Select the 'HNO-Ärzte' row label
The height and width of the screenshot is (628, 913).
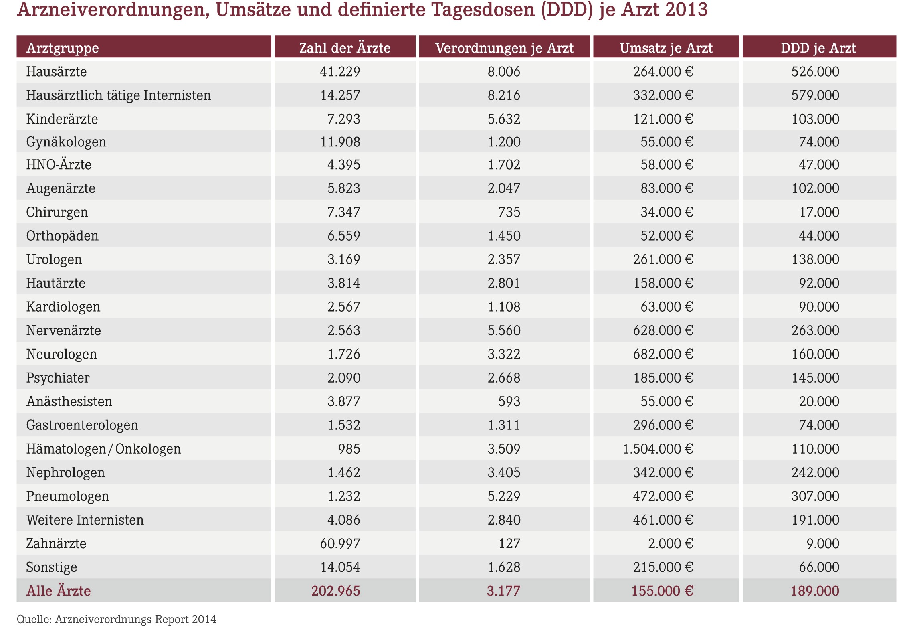tap(59, 165)
